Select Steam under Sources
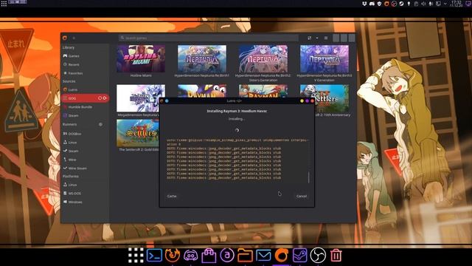The image size is (472, 266). (85, 115)
